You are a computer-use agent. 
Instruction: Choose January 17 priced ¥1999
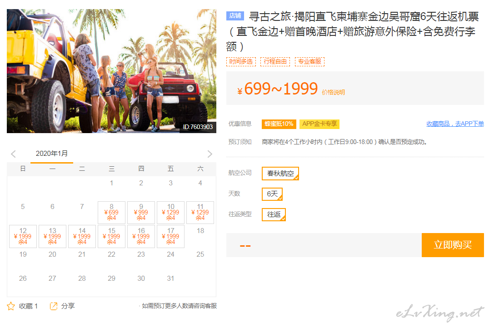(170, 236)
